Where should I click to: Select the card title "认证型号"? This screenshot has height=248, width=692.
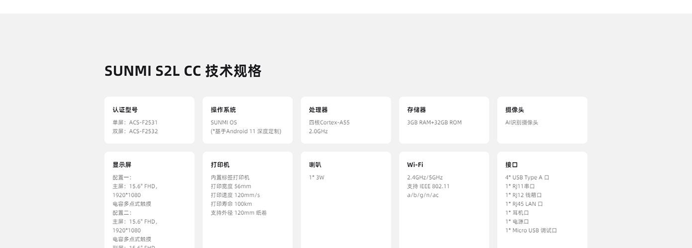(x=125, y=110)
